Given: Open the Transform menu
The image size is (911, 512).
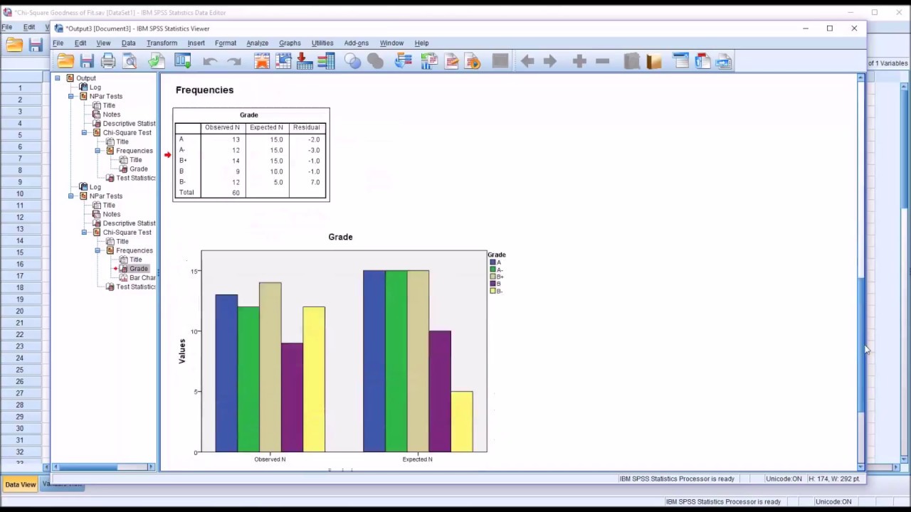Looking at the screenshot, I should (x=162, y=43).
